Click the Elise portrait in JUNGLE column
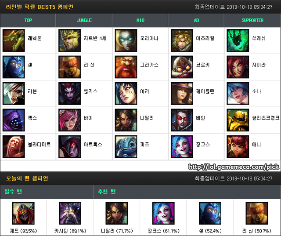 (x=69, y=94)
